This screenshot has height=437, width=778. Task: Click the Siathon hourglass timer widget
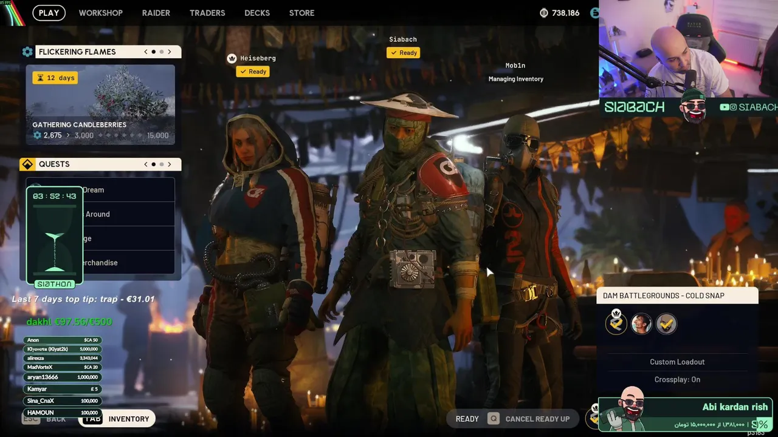click(x=55, y=238)
